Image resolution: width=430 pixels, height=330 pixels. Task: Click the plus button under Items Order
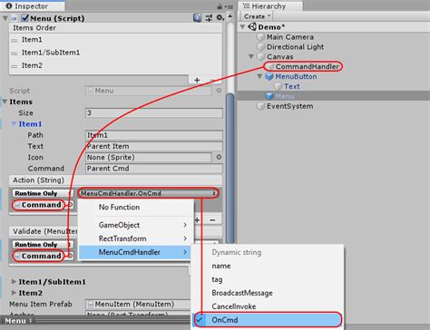tap(197, 80)
